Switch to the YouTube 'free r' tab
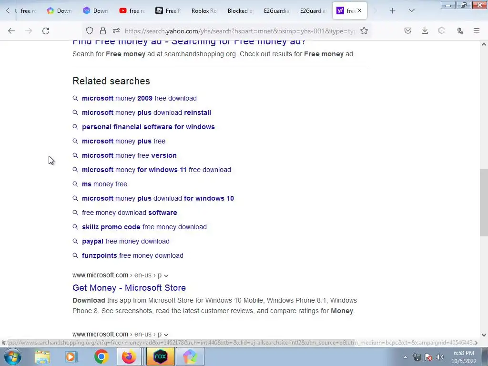 tap(132, 10)
